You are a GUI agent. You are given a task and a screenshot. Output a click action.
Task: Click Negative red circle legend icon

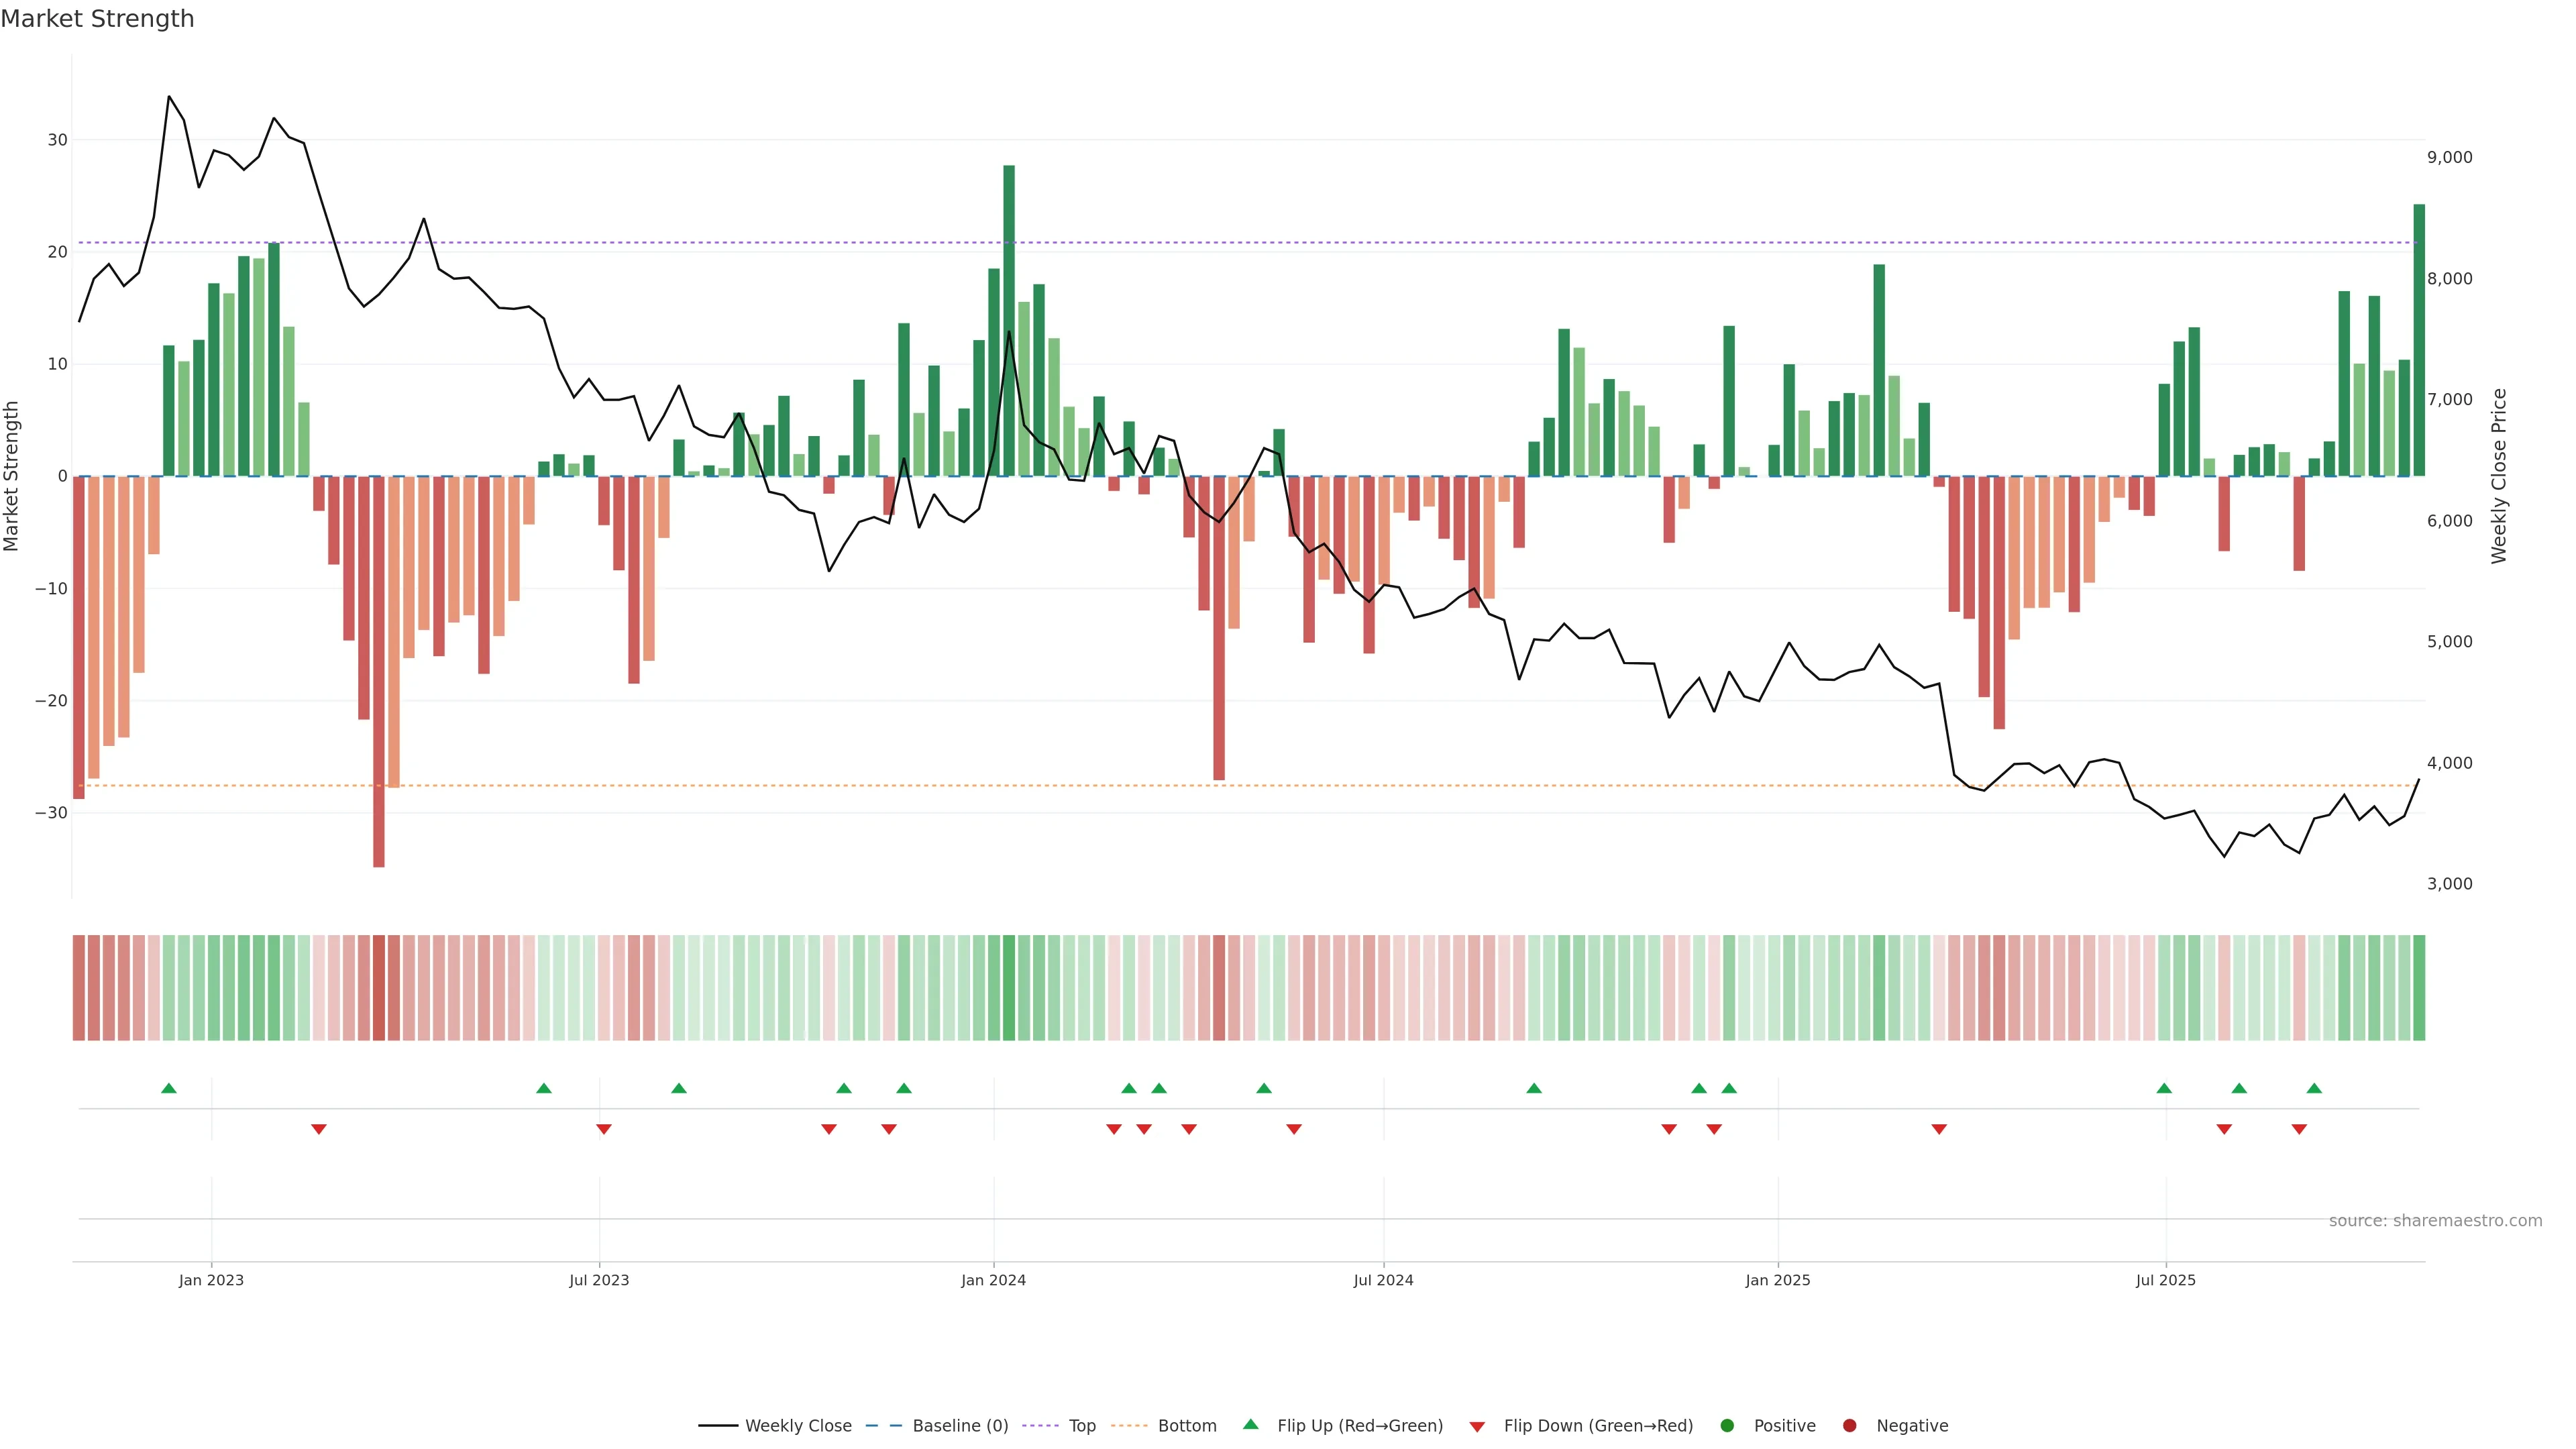coord(1849,1425)
